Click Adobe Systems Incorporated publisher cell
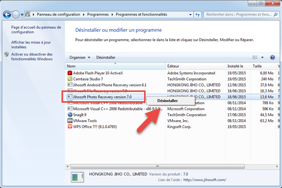Image resolution: width=282 pixels, height=188 pixels. coord(191,73)
